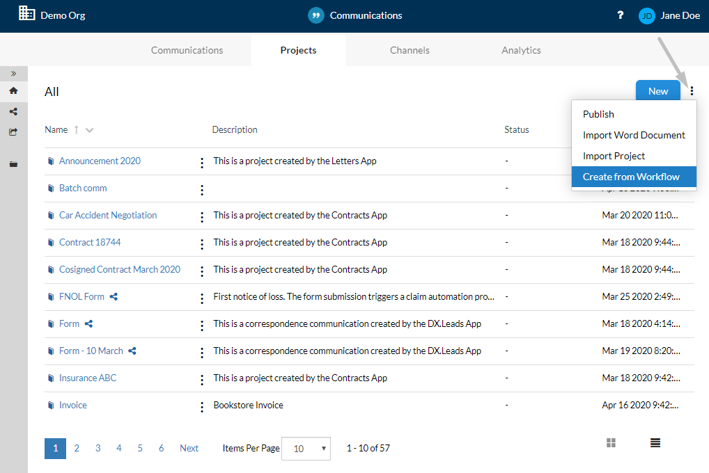Click the Bookstore Invoice description
Screen dimensions: 709x473
click(x=248, y=405)
